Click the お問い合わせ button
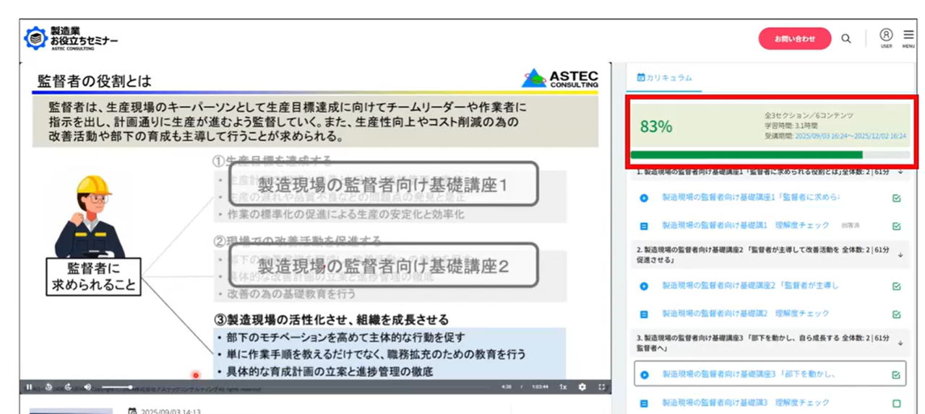 click(795, 38)
